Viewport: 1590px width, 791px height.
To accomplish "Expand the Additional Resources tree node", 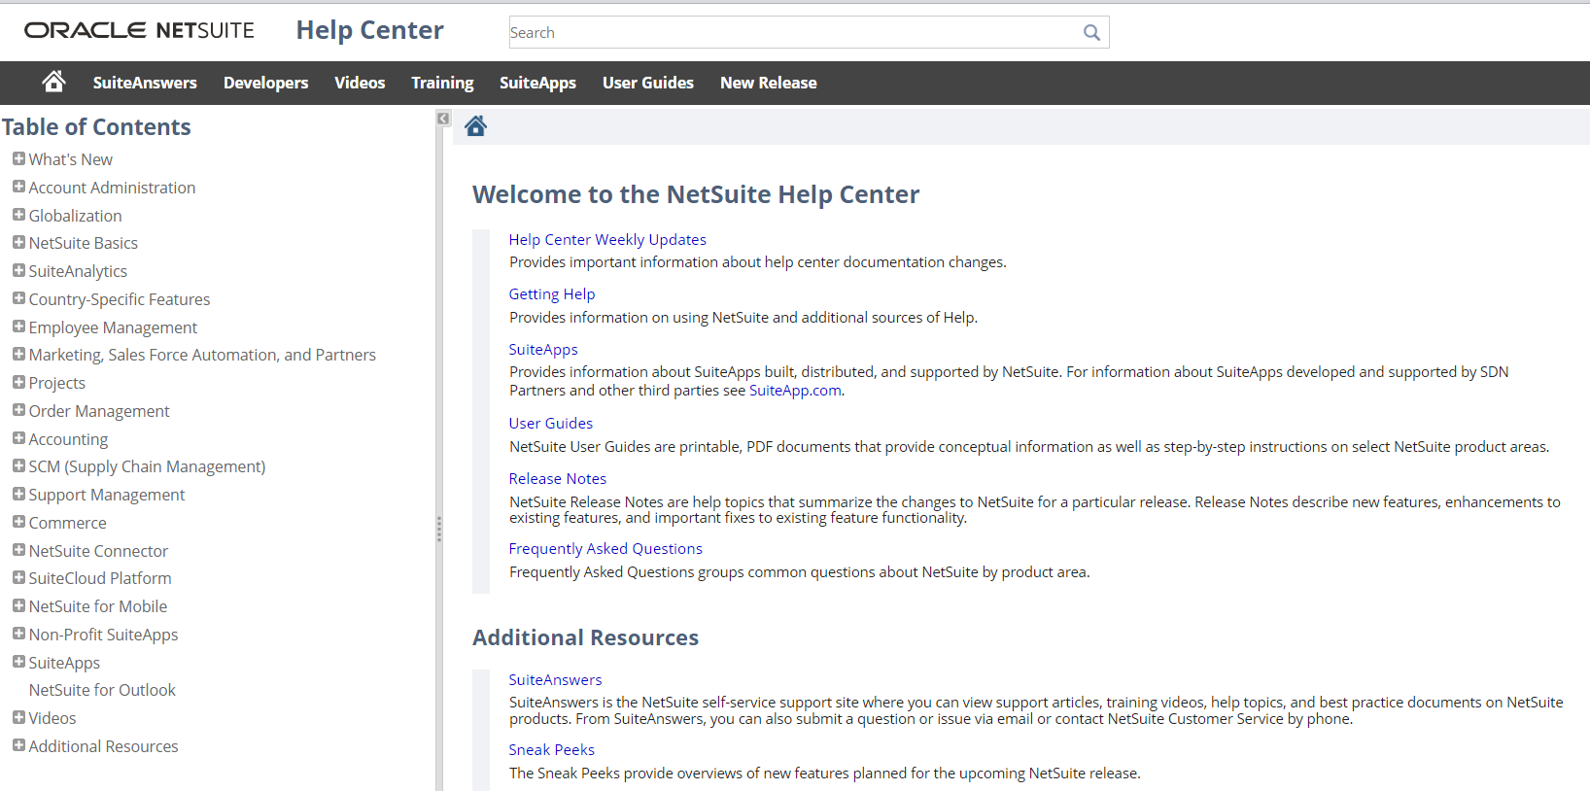I will pos(18,745).
